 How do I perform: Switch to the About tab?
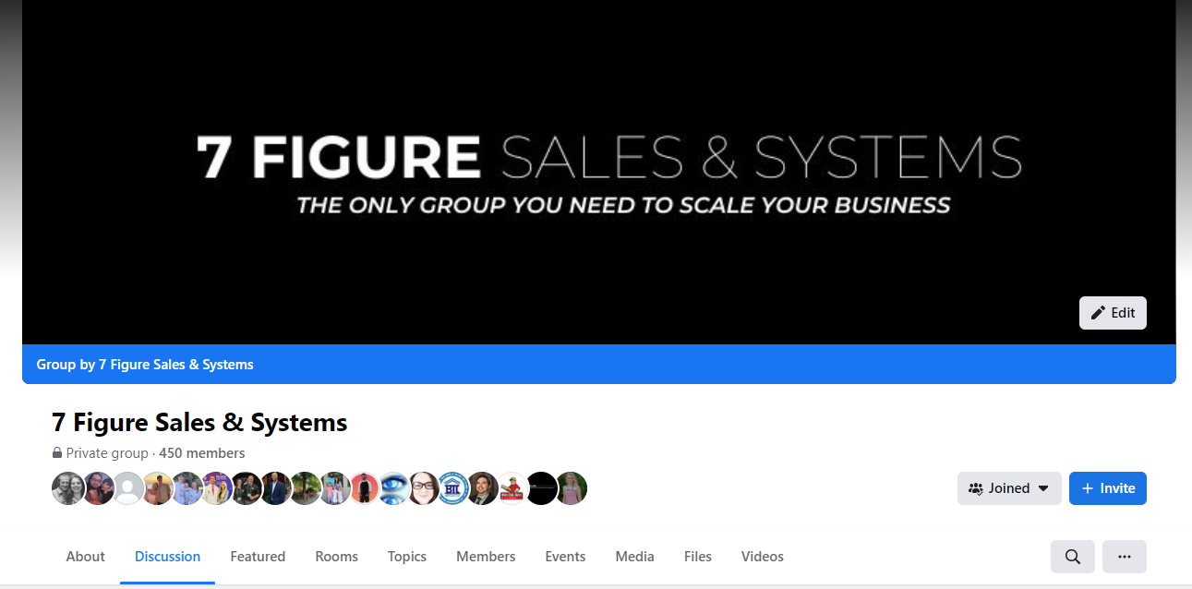(86, 557)
